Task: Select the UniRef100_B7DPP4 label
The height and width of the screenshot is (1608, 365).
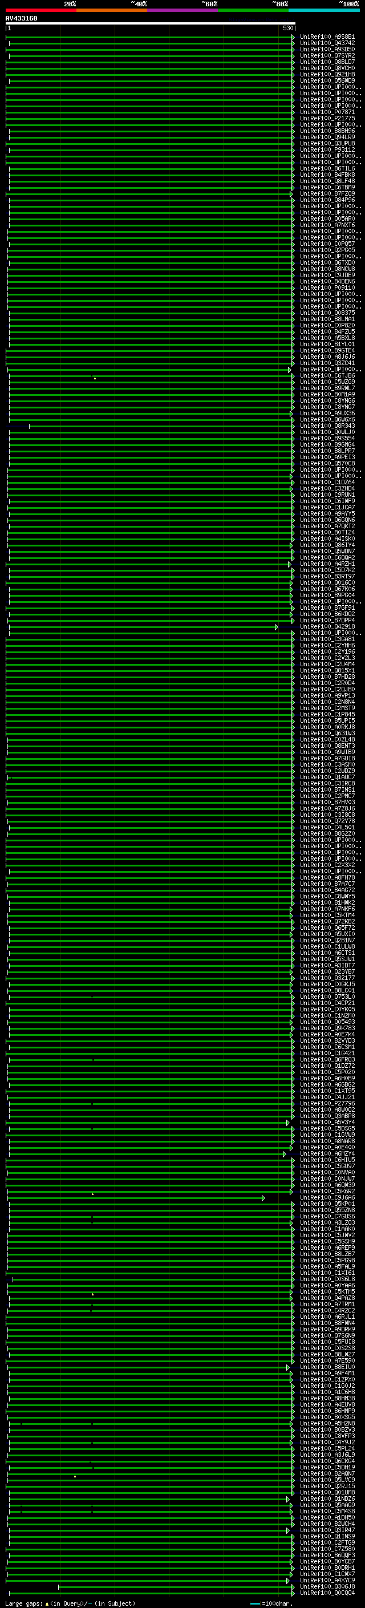Action: coord(327,621)
